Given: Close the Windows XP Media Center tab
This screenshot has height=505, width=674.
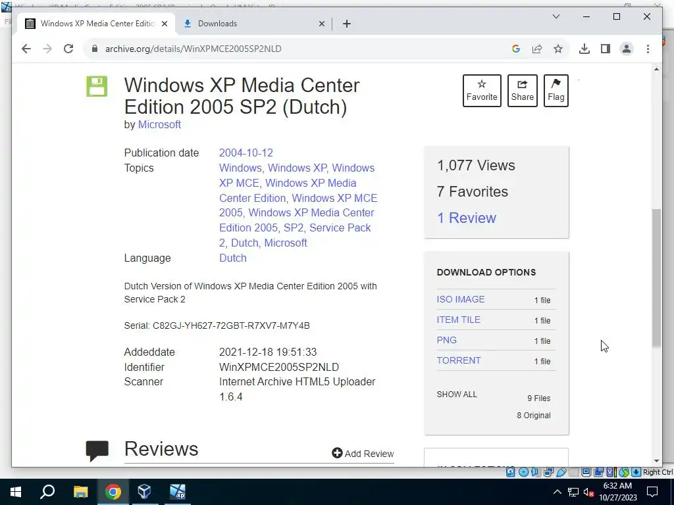Looking at the screenshot, I should click(x=164, y=24).
